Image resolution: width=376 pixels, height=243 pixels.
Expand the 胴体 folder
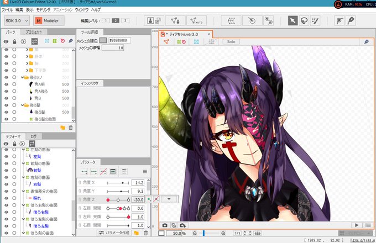tap(27, 56)
